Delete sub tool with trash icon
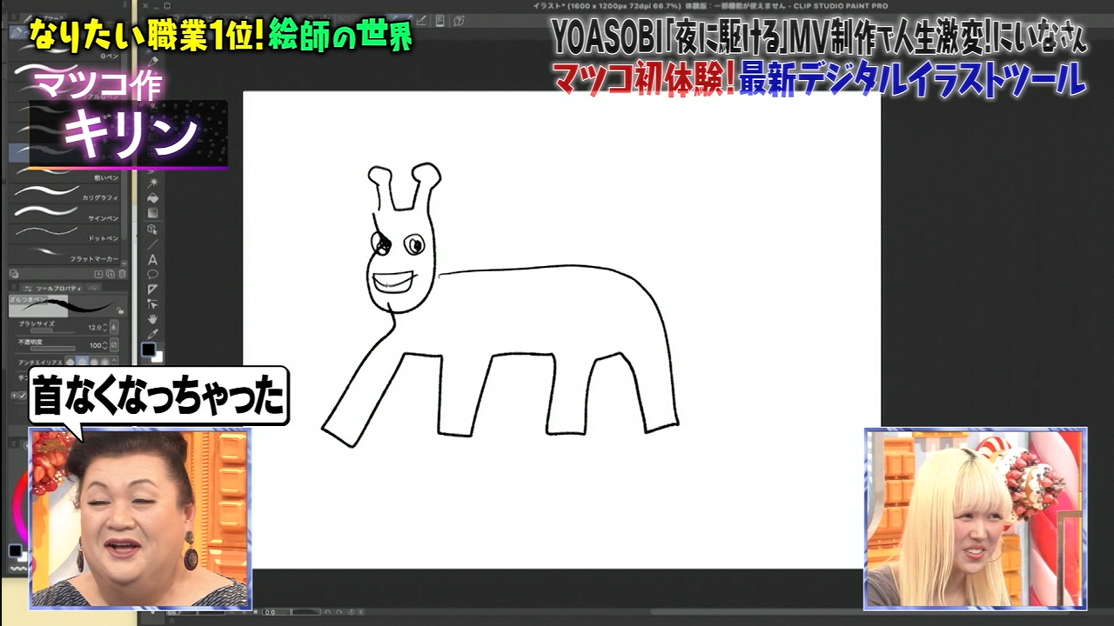This screenshot has width=1114, height=626. 122,274
